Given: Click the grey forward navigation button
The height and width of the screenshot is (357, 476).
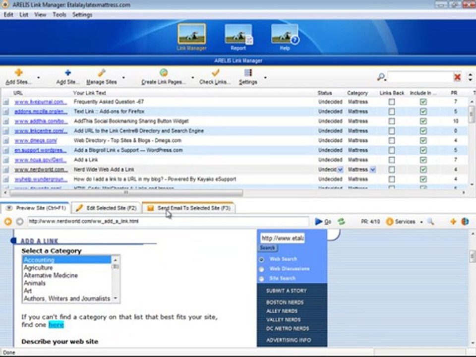Looking at the screenshot, I should click(20, 222).
